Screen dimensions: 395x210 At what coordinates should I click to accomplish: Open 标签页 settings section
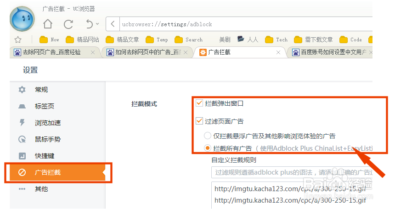(58, 106)
